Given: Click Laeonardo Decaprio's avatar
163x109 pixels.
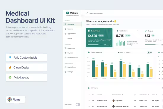Looking at the screenshot, I should click(114, 106).
